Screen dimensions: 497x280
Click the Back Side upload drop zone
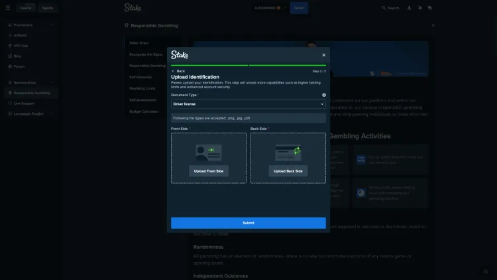288,158
